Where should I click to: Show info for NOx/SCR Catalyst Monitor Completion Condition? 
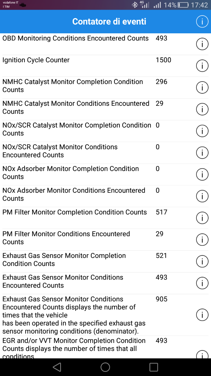pyautogui.click(x=202, y=131)
